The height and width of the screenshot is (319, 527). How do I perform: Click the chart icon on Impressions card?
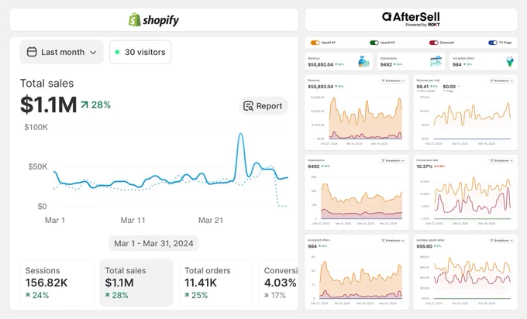point(436,61)
